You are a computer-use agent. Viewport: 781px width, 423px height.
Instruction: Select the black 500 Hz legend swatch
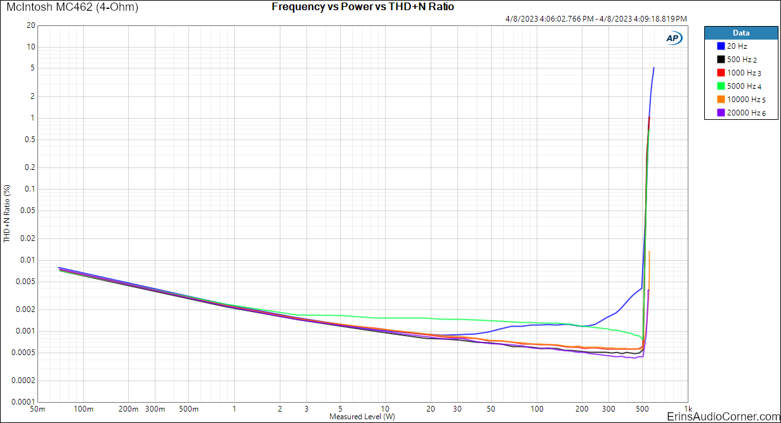click(721, 60)
